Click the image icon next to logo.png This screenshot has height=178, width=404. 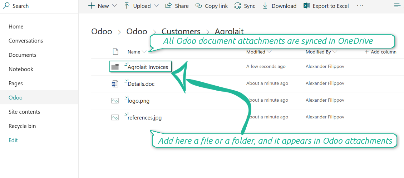[x=115, y=101]
